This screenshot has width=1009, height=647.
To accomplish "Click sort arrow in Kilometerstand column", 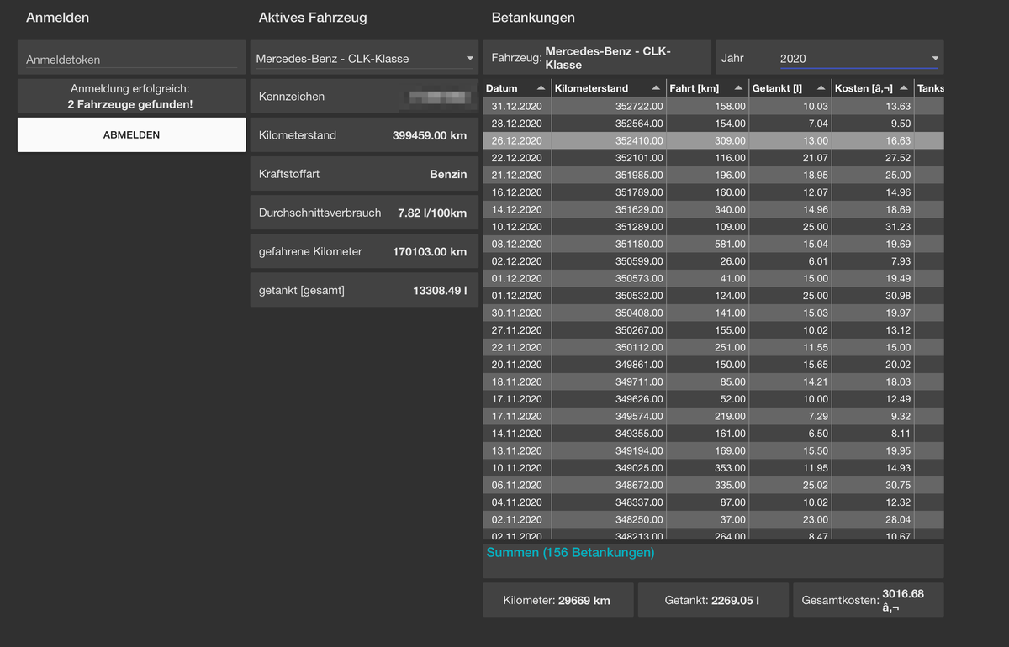I will [656, 88].
